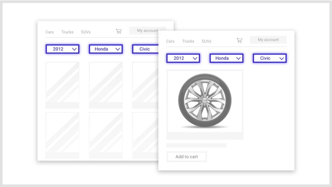The image size is (332, 187).
Task: Open the shopping cart icon on the product page
Action: 239,40
